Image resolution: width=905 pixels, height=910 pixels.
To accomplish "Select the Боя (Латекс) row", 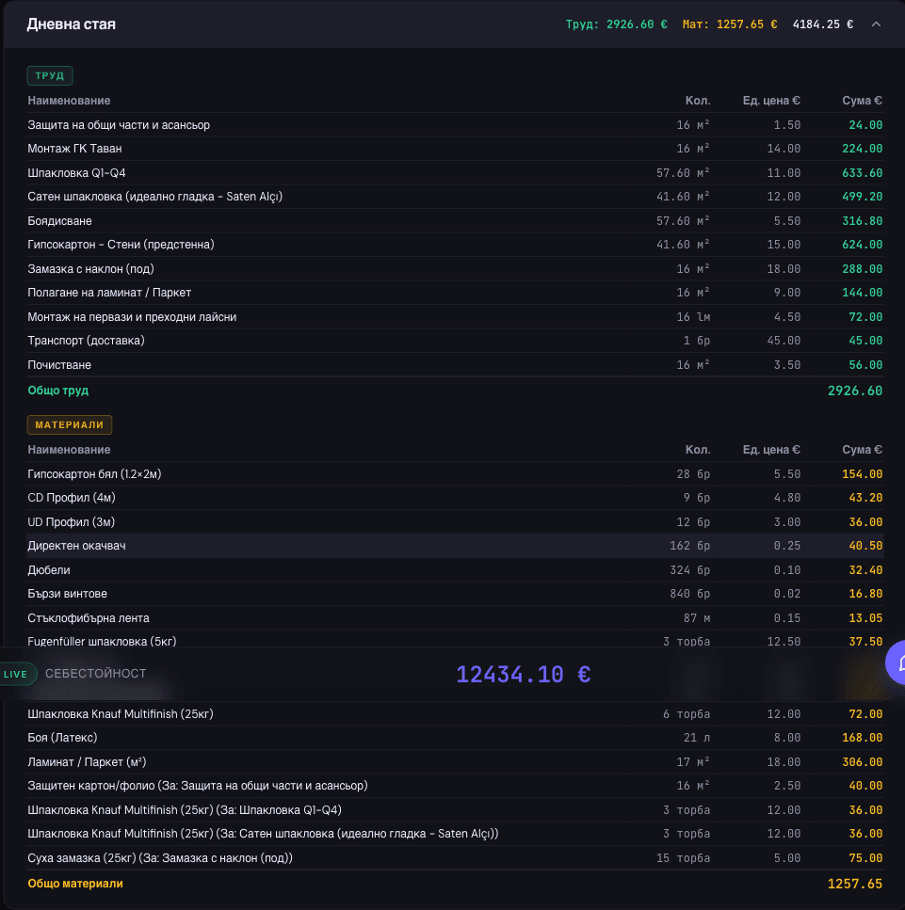I will [455, 738].
